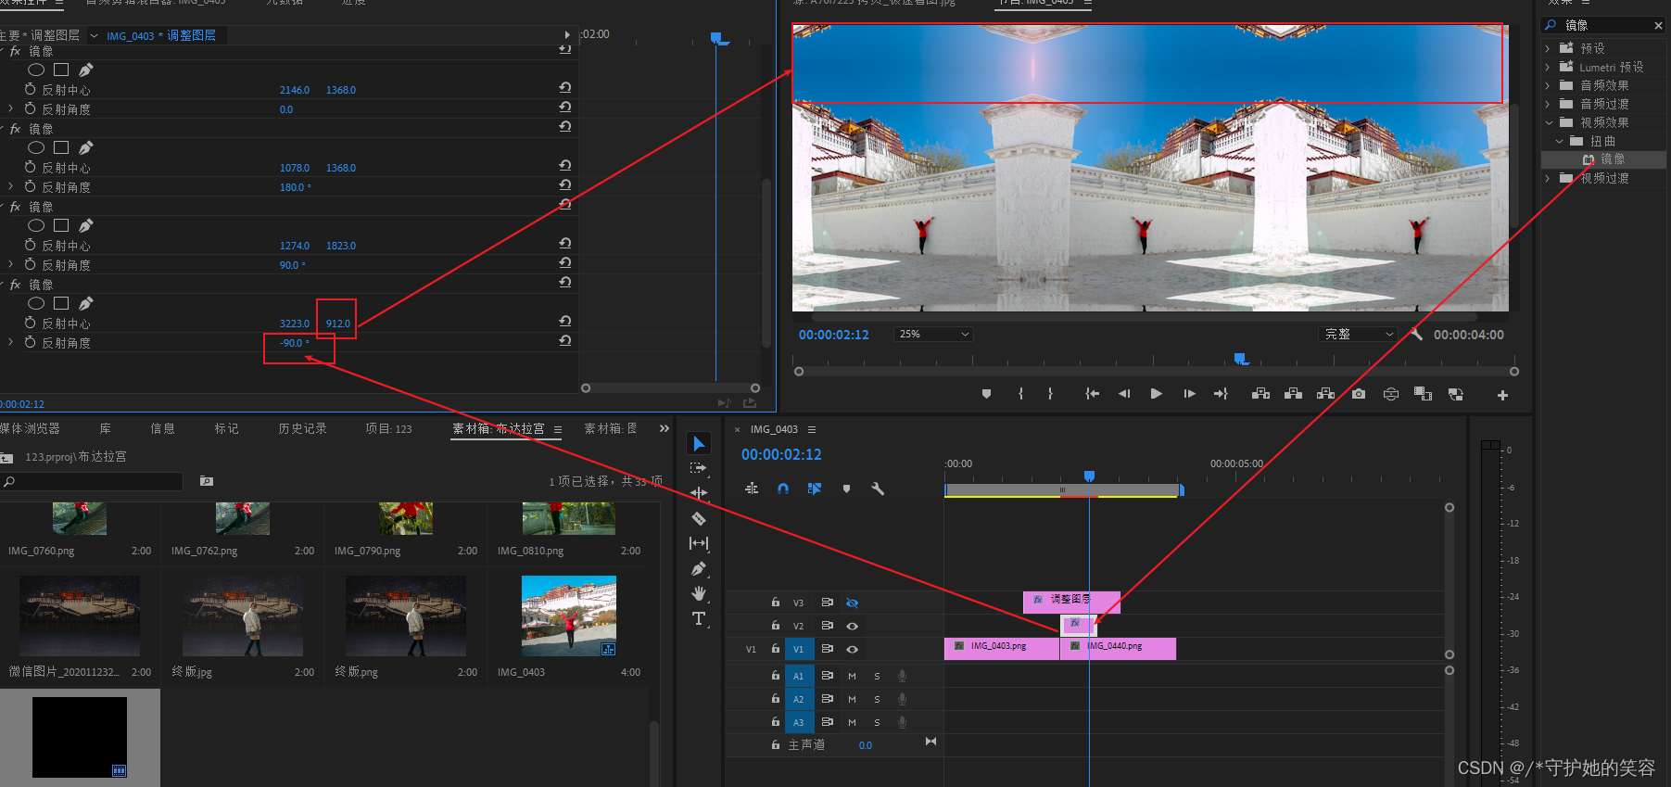This screenshot has height=787, width=1671.
Task: Click the Extract button in monitor
Action: pos(1293,394)
